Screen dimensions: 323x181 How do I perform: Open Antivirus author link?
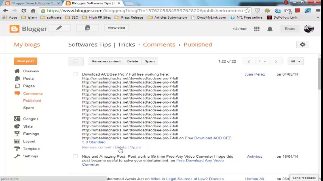(x=255, y=156)
